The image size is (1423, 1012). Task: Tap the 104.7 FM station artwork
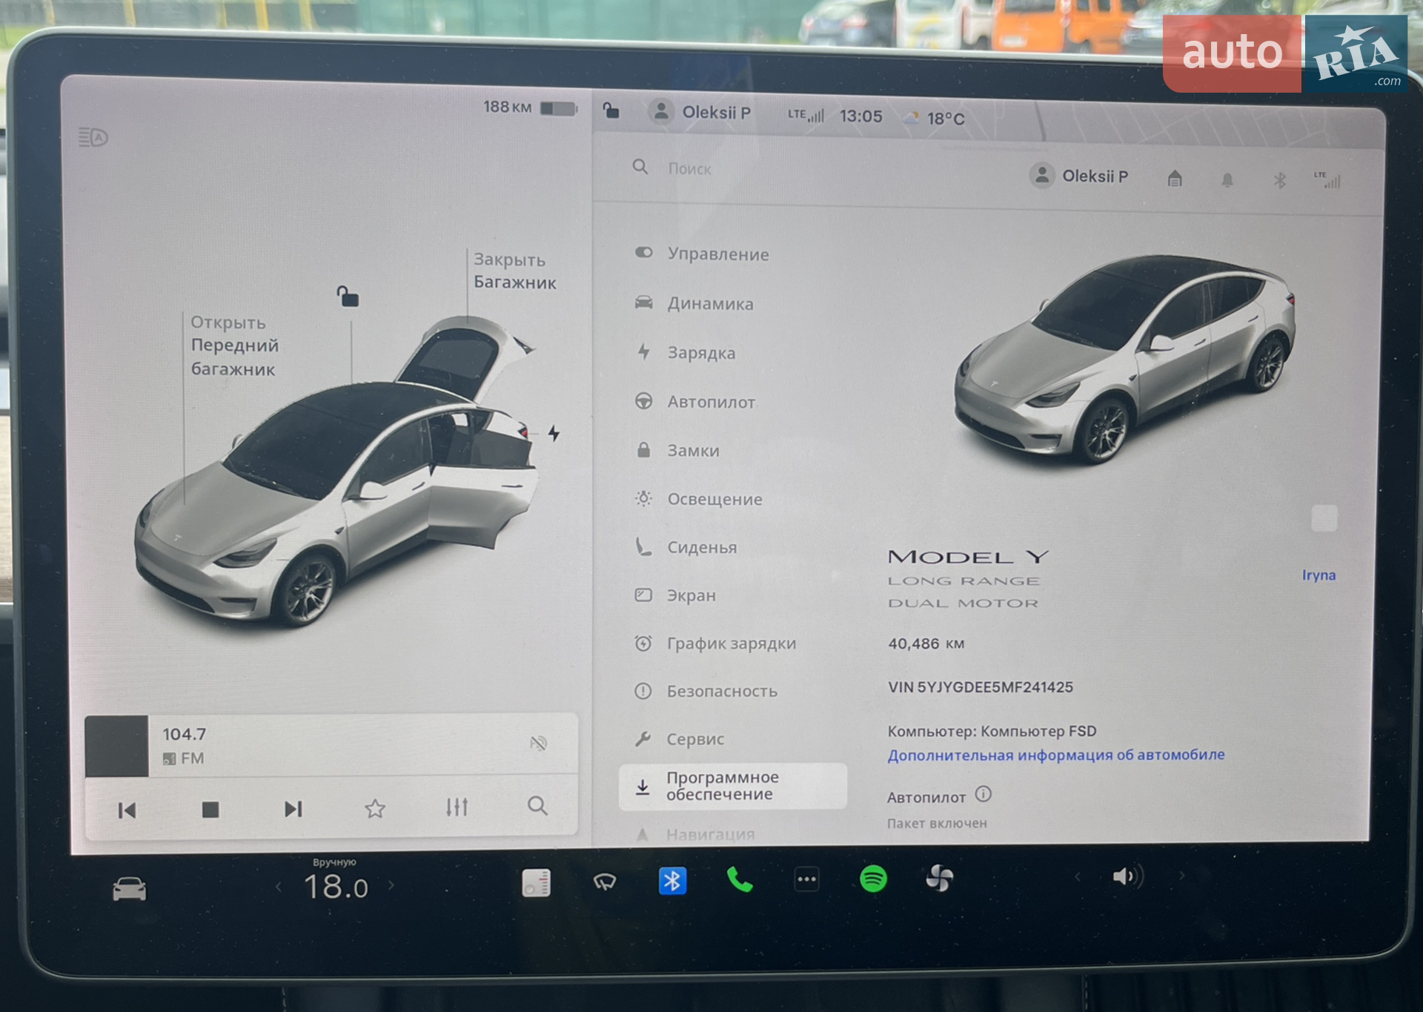pos(116,747)
